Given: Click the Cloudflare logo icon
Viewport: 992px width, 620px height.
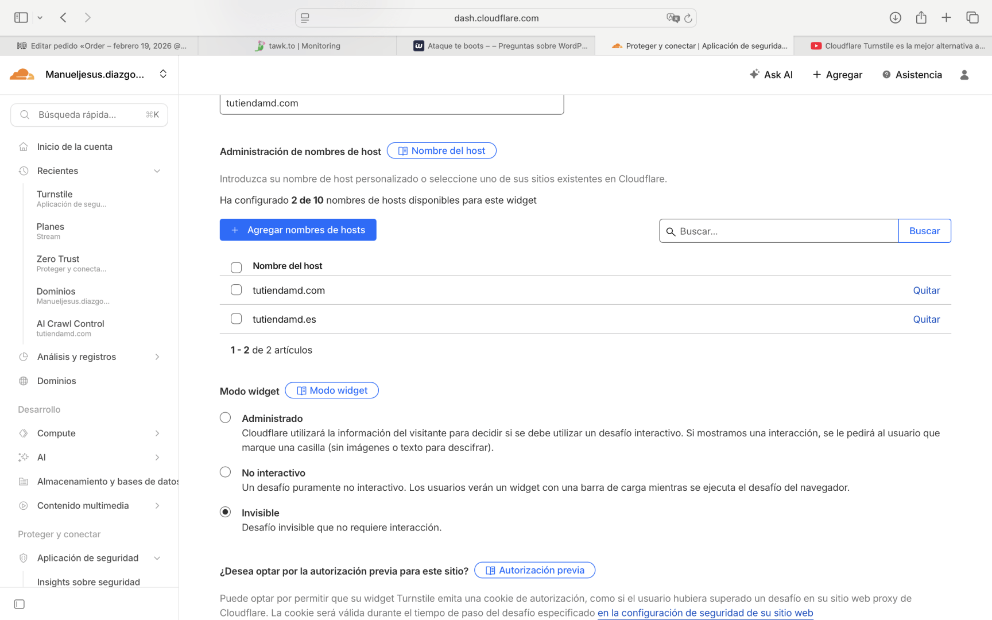Looking at the screenshot, I should [x=22, y=74].
